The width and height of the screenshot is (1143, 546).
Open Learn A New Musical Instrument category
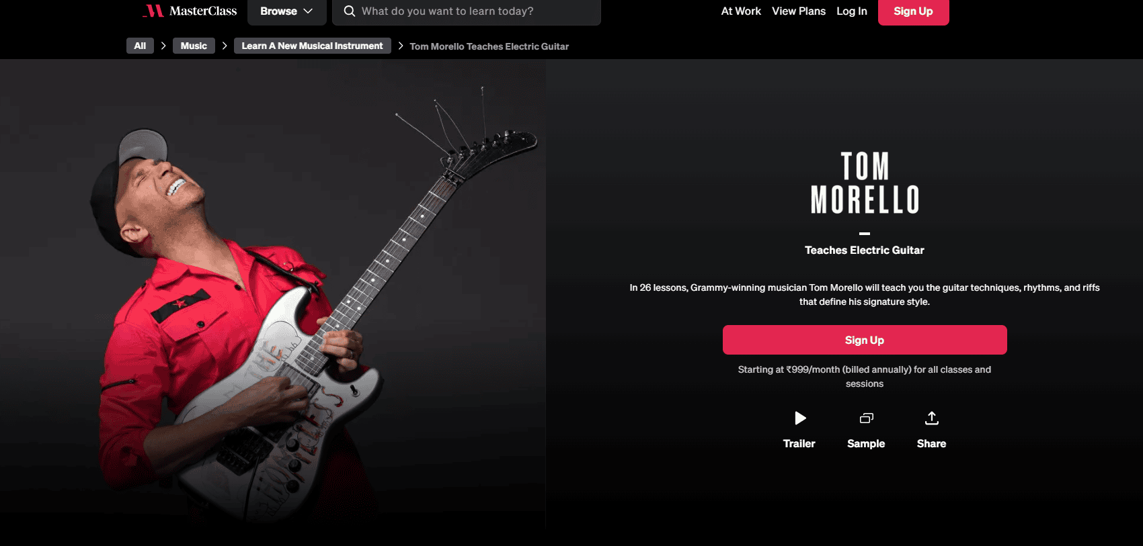point(313,46)
